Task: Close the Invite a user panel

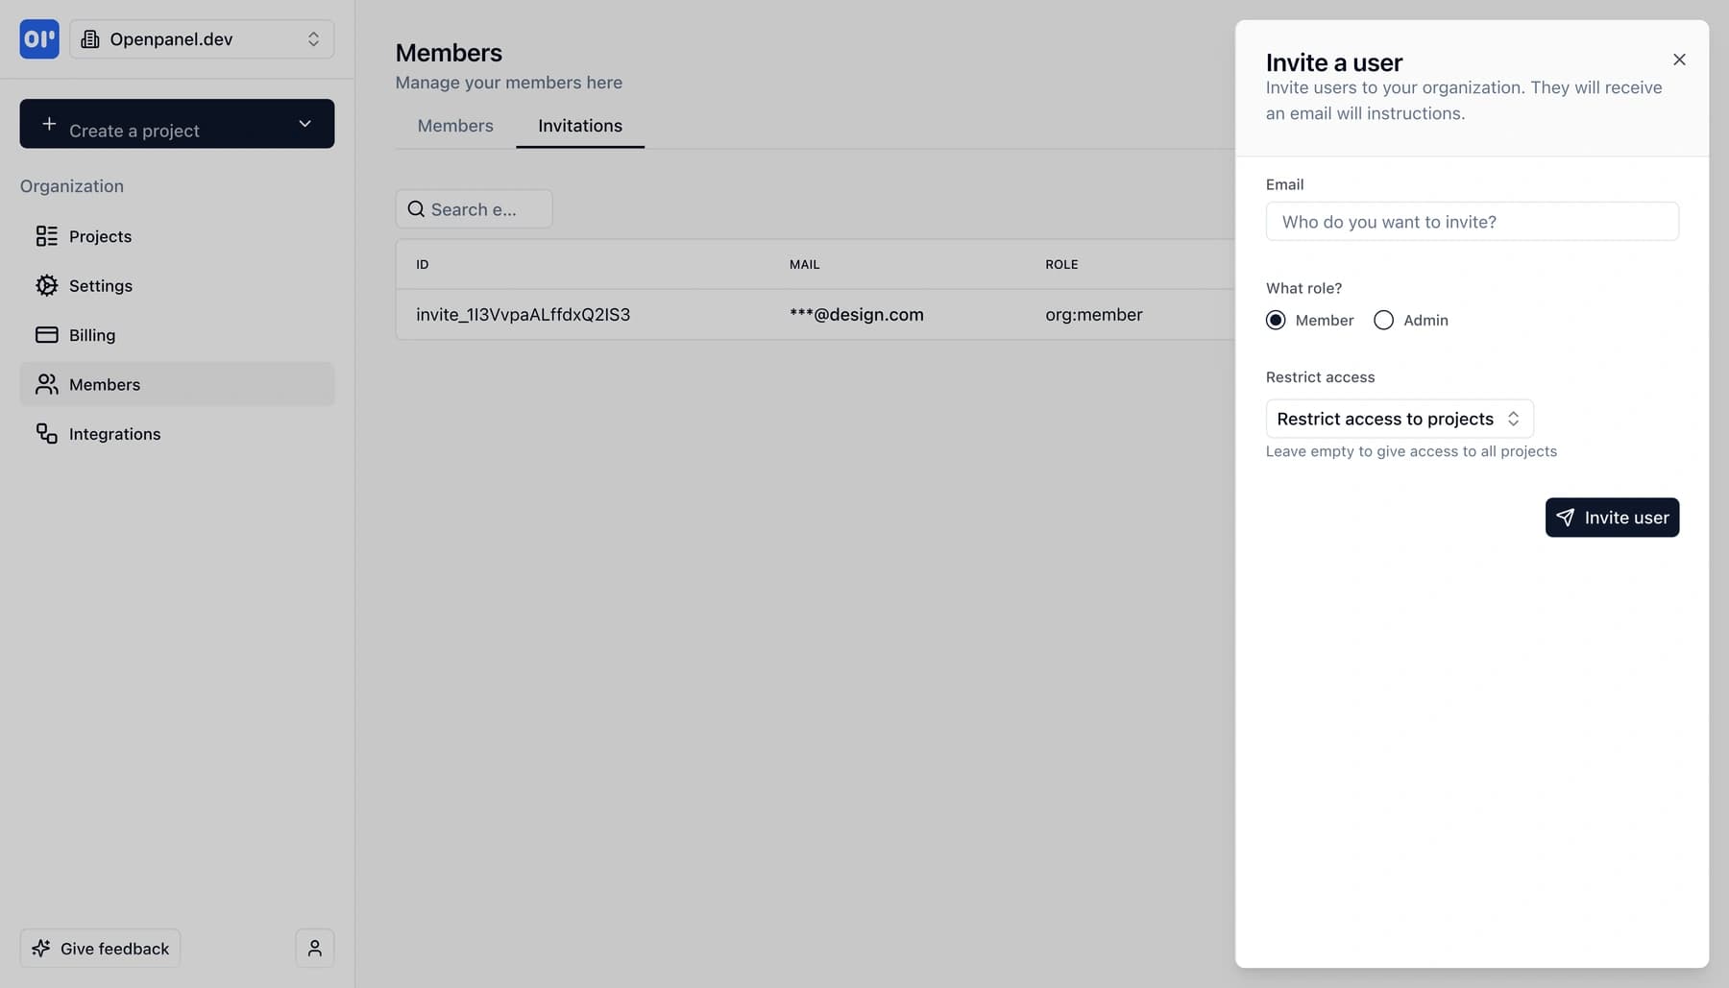Action: point(1679,60)
